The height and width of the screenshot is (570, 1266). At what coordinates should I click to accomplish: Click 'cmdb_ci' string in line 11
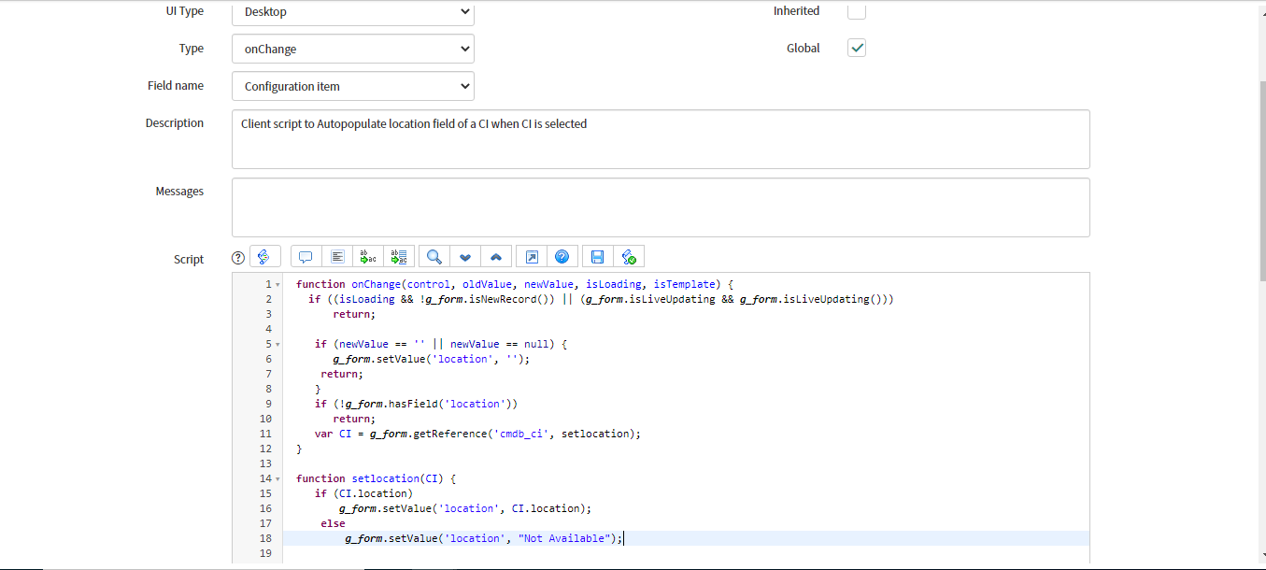point(523,434)
